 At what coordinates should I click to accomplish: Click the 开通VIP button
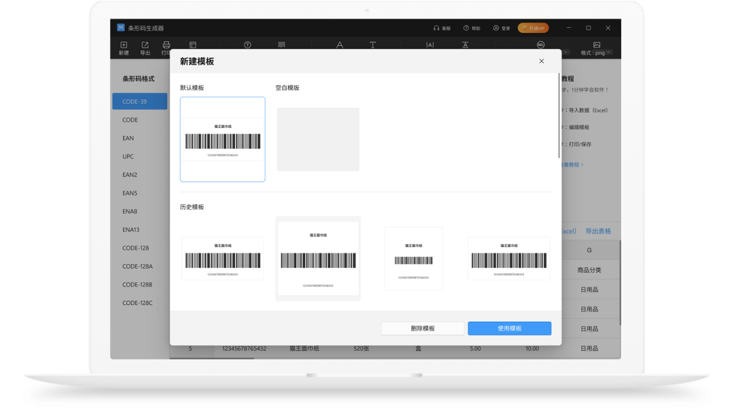(x=533, y=28)
